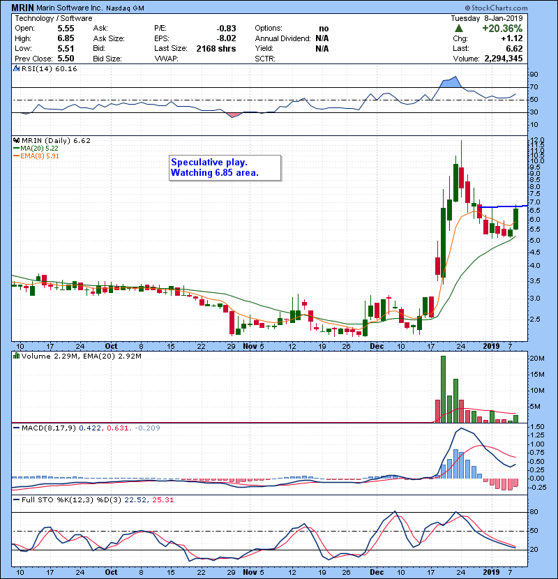Viewport: 558px width, 579px height.
Task: Click the 20M mark on the volume axis
Action: (x=537, y=358)
